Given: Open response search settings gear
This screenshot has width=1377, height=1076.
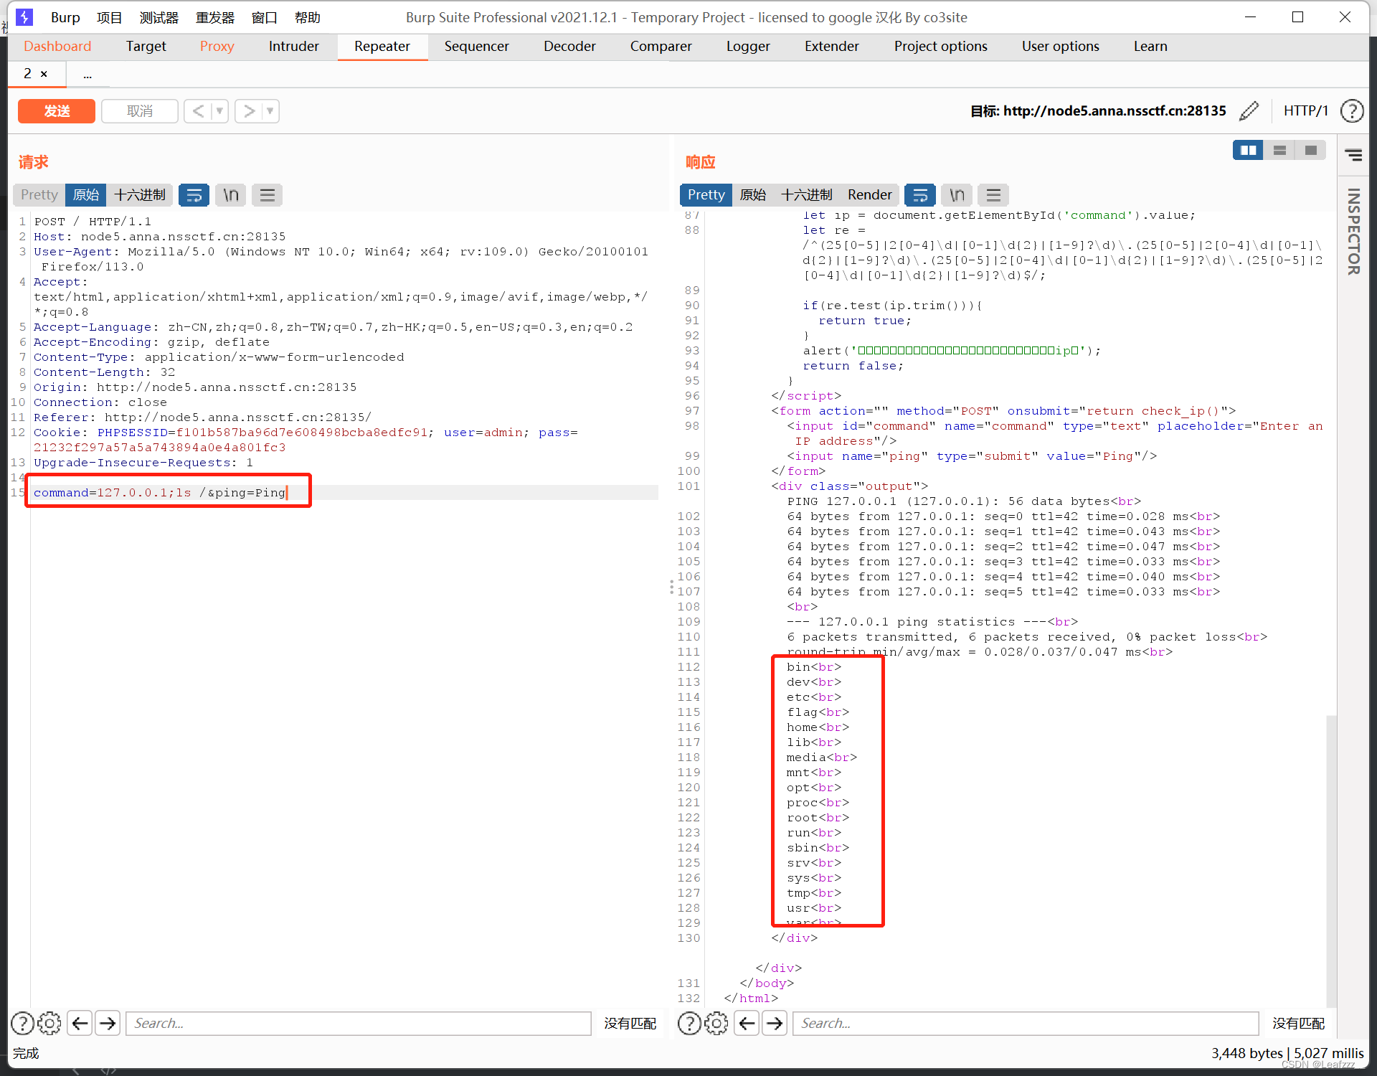Looking at the screenshot, I should pos(716,1024).
